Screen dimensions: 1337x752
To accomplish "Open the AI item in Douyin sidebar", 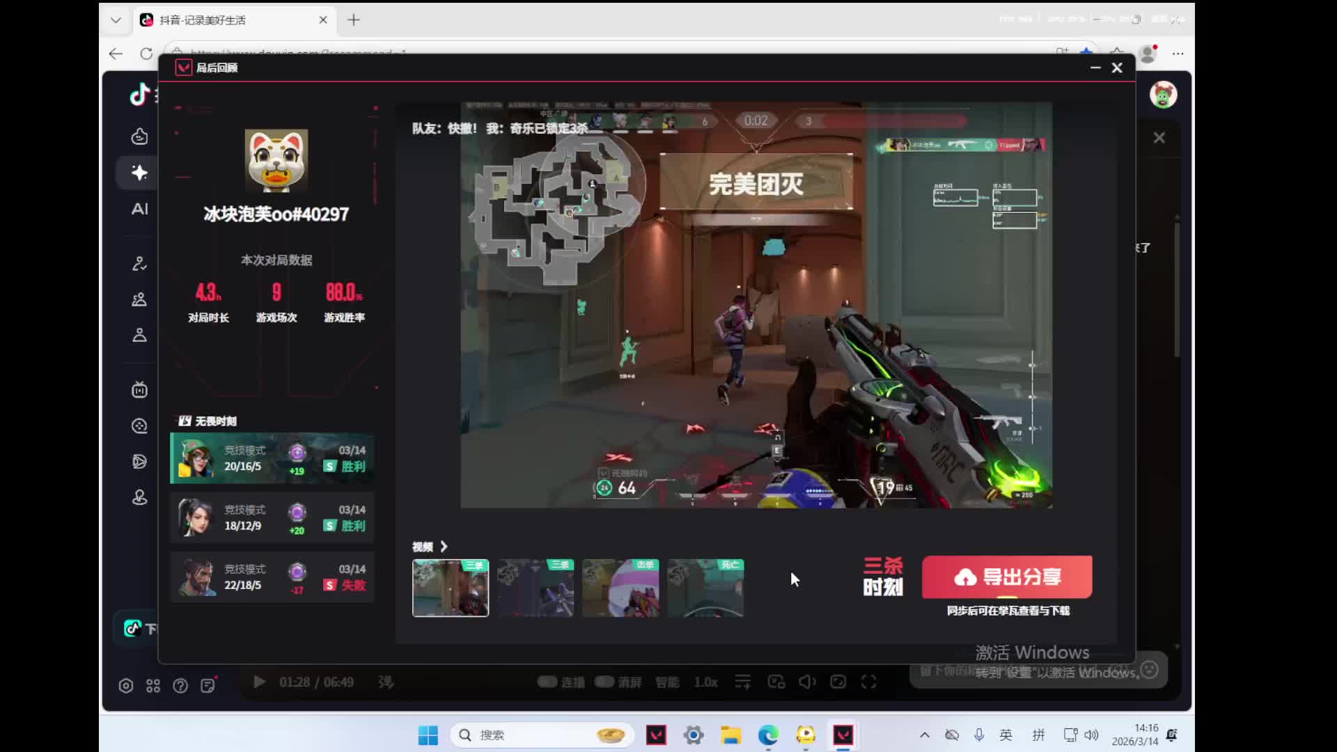I will (x=139, y=209).
